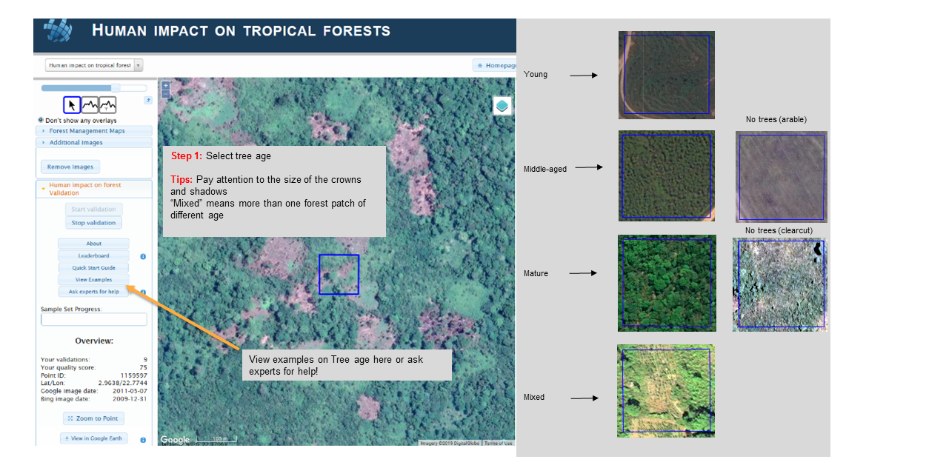This screenshot has height=465, width=926.
Task: Select the Don't show any overlays radio button
Action: (x=41, y=120)
